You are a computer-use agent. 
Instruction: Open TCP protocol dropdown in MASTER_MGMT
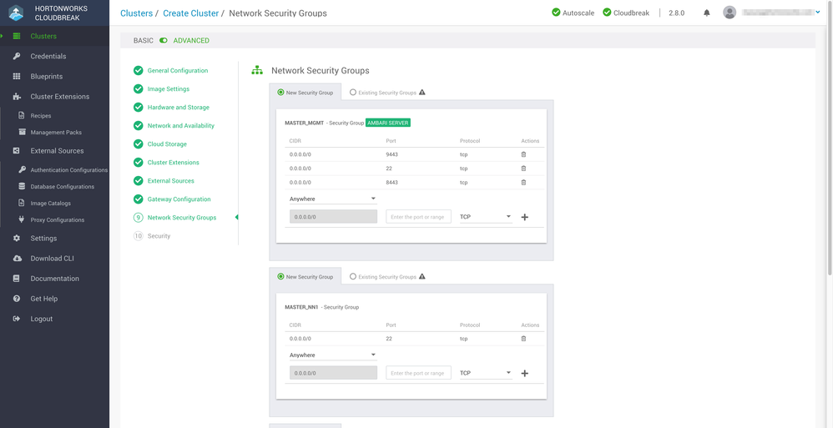(486, 217)
